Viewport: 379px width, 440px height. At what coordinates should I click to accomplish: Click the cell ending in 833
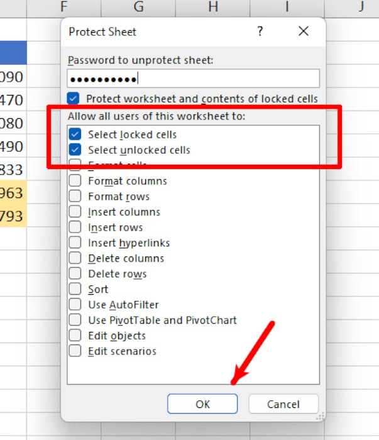pos(13,169)
